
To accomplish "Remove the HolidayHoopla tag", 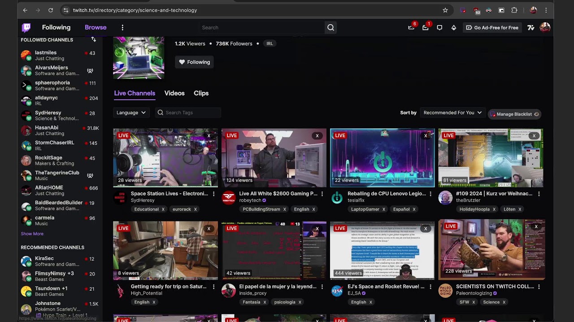I will click(494, 209).
